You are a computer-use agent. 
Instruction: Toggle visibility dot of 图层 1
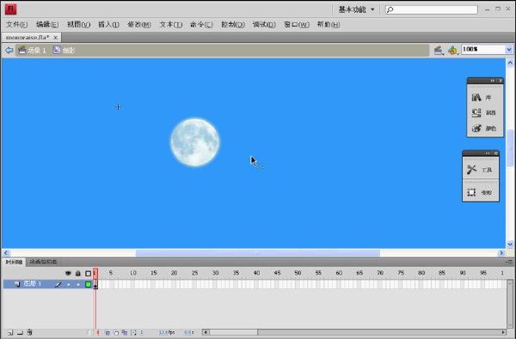[x=68, y=284]
